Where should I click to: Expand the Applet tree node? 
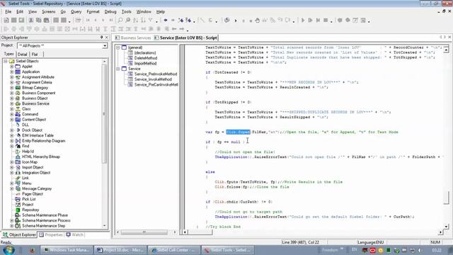point(12,67)
